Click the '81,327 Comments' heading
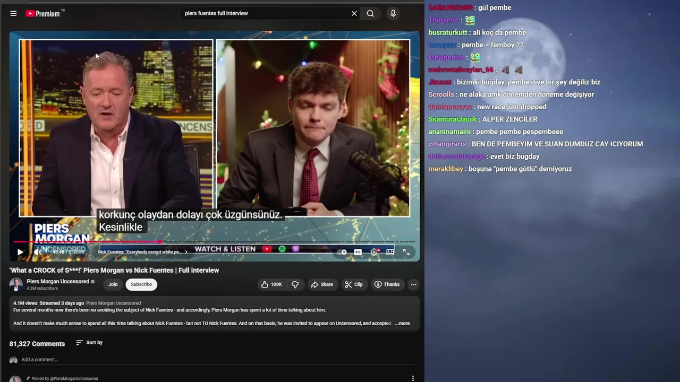The height and width of the screenshot is (382, 680). (x=37, y=344)
